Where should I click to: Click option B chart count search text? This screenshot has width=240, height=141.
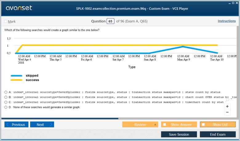125,97
